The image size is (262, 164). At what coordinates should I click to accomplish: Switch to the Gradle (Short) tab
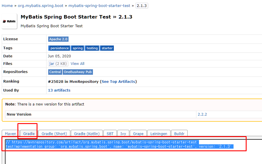[54, 134]
